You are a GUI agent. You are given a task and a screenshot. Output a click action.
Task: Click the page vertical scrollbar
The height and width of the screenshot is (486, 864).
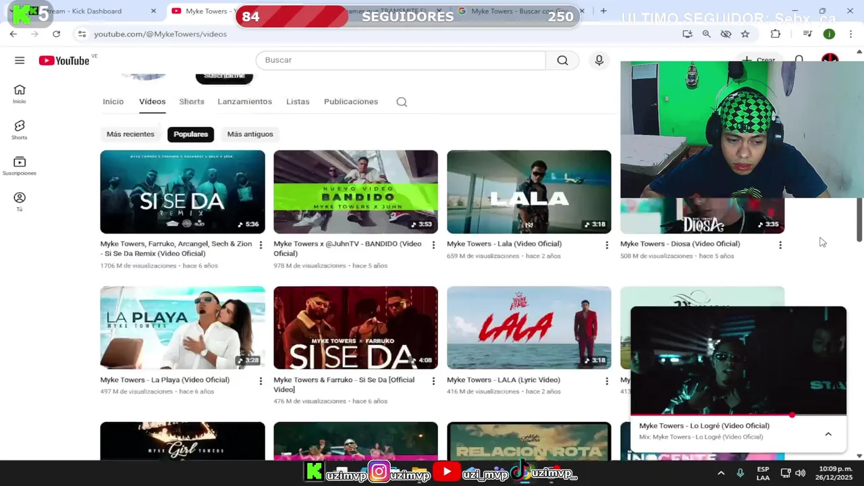859,219
